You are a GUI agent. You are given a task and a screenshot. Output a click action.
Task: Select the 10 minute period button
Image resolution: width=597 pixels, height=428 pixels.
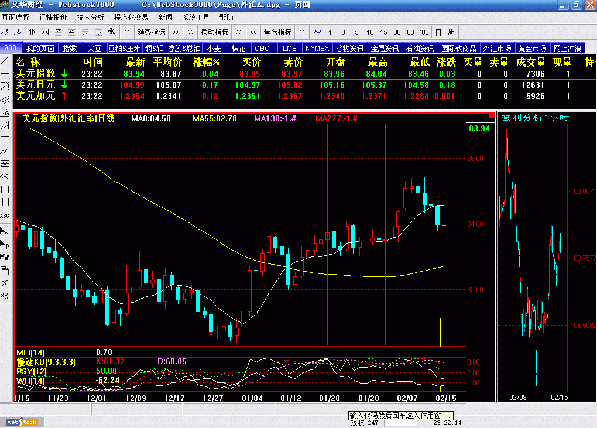(x=370, y=32)
